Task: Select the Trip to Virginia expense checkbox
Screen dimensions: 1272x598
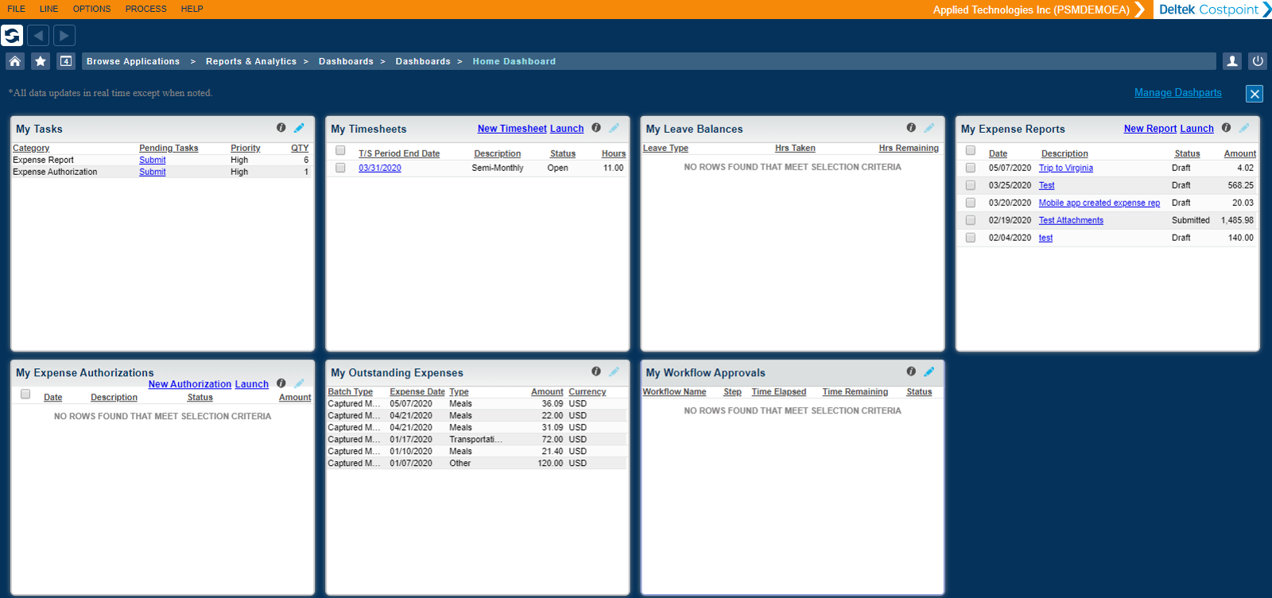Action: tap(971, 168)
